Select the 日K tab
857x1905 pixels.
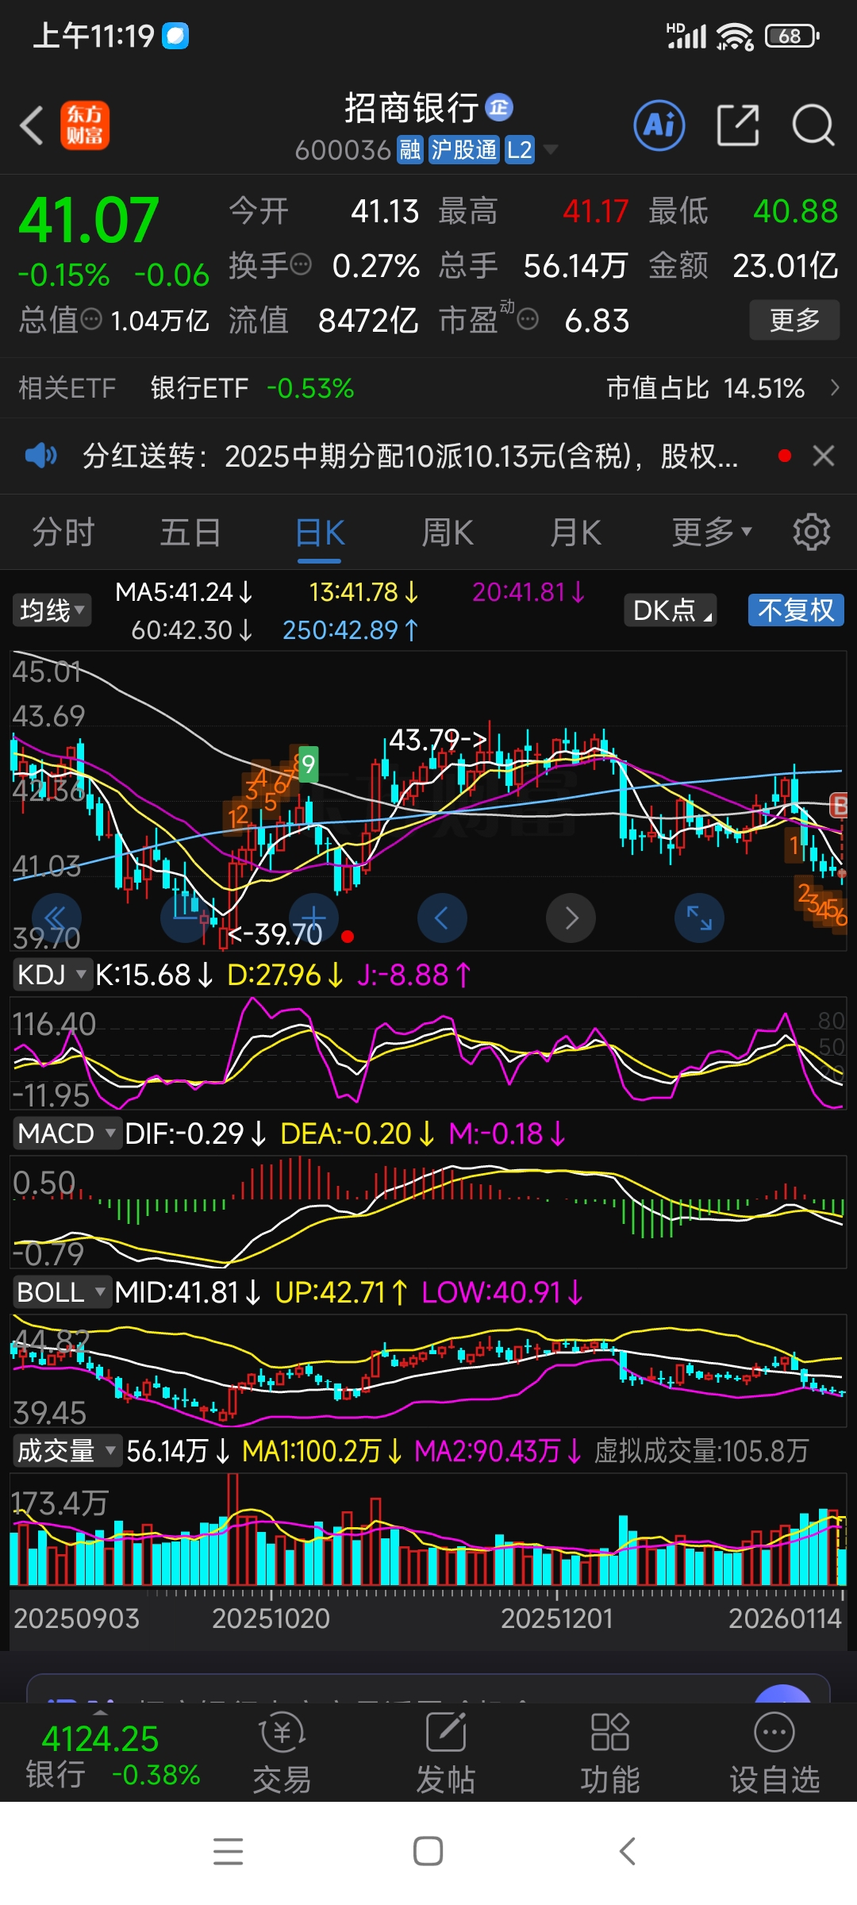click(320, 532)
